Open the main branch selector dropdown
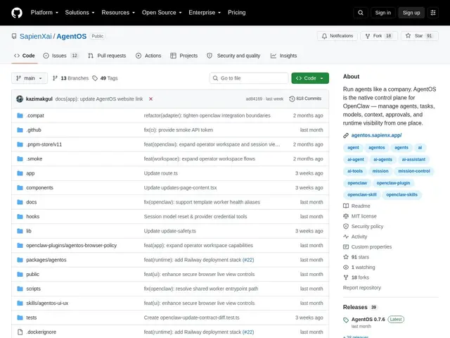 30,78
